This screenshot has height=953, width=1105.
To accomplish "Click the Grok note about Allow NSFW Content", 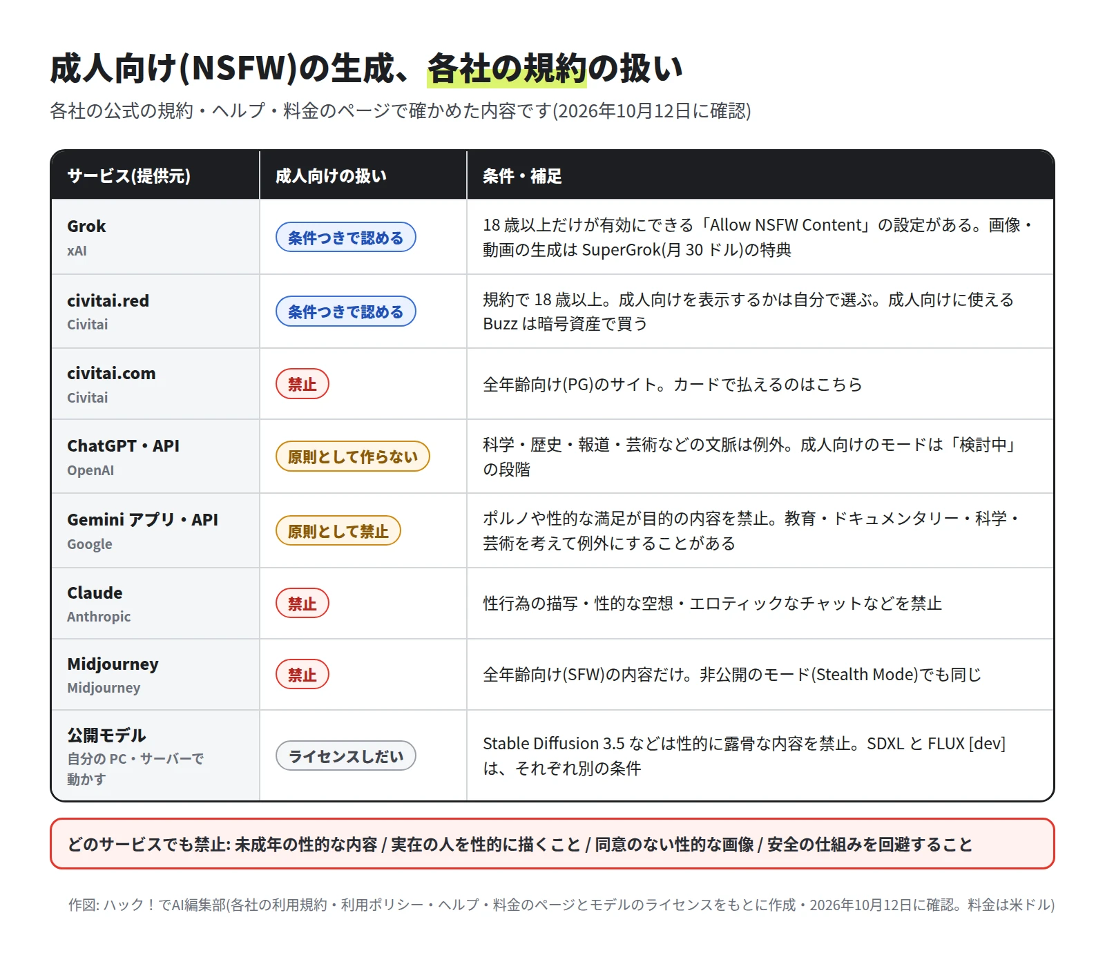I will (x=758, y=237).
